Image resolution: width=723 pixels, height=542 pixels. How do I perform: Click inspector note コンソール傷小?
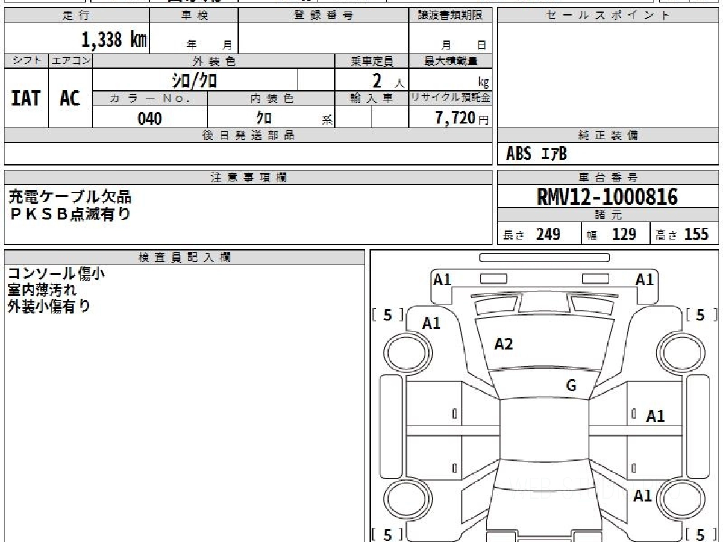[57, 273]
